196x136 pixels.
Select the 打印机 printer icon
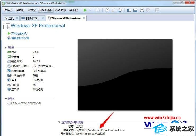click(x=9, y=85)
